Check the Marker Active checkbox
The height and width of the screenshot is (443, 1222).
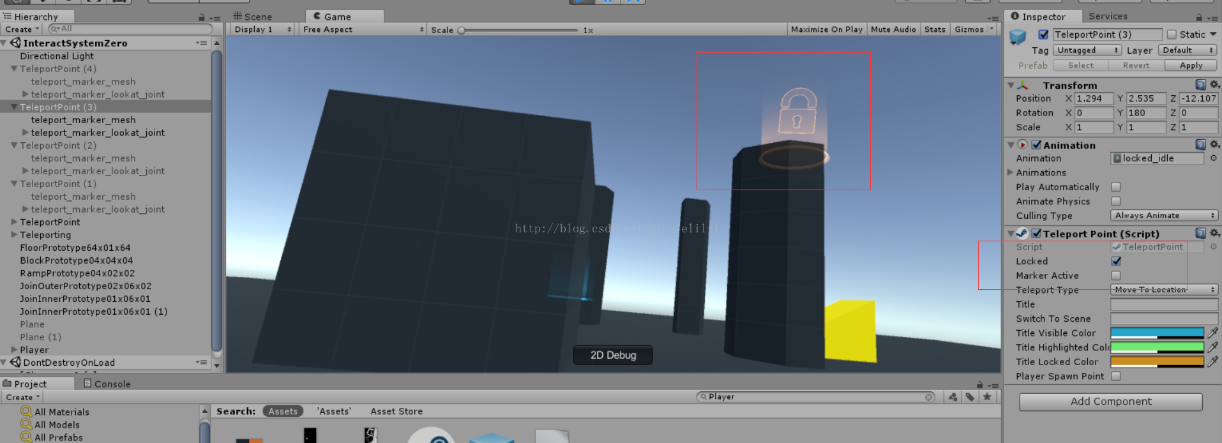point(1116,276)
